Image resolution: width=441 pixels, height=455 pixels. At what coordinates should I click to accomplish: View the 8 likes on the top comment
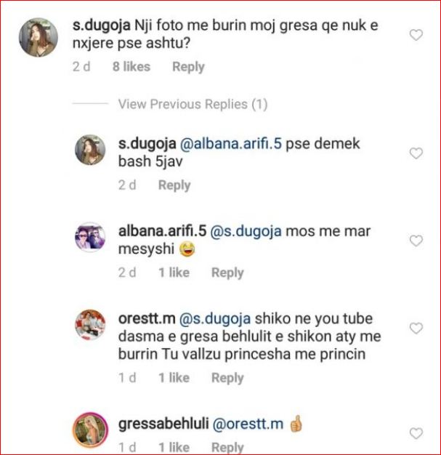point(132,66)
